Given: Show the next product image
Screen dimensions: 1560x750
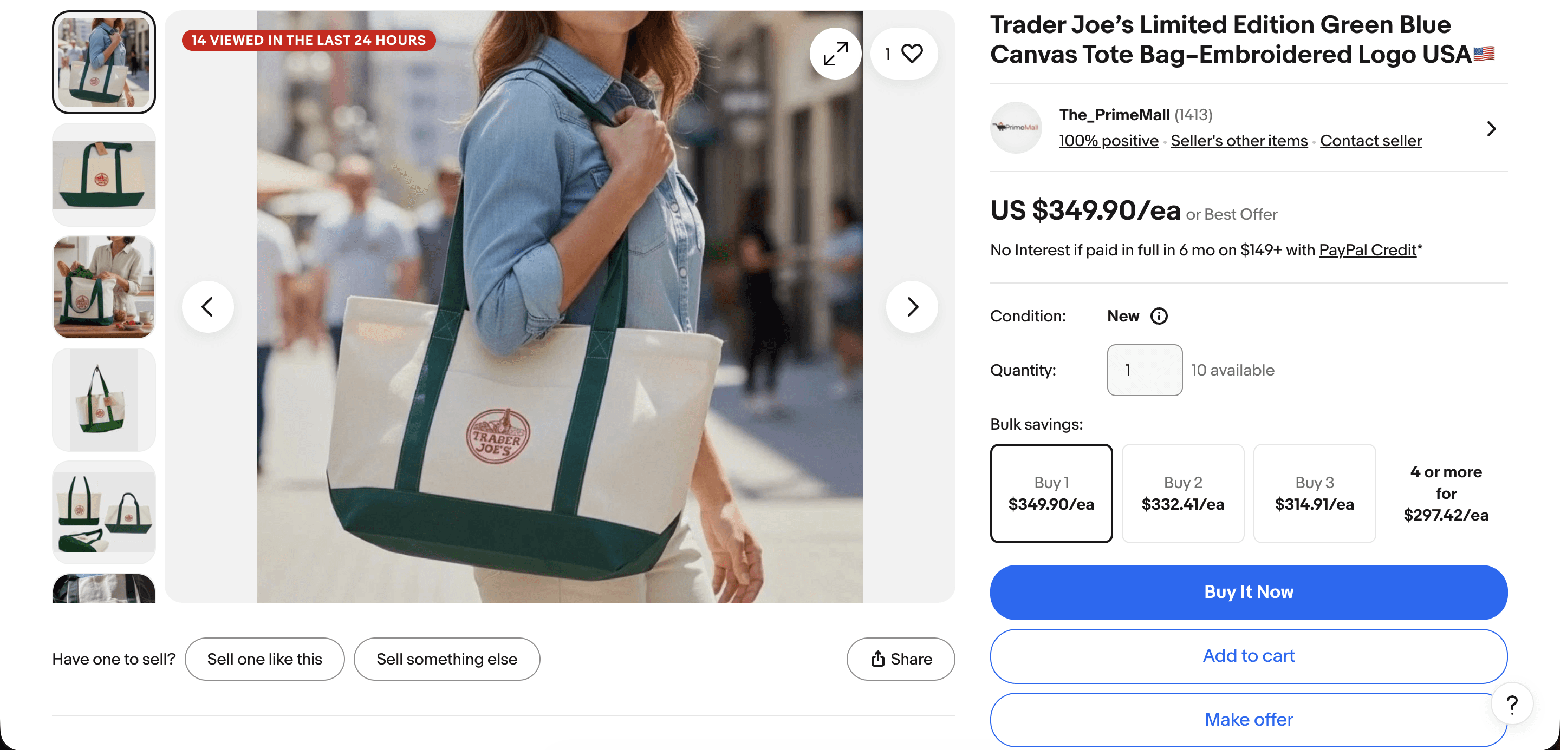Looking at the screenshot, I should (x=912, y=307).
